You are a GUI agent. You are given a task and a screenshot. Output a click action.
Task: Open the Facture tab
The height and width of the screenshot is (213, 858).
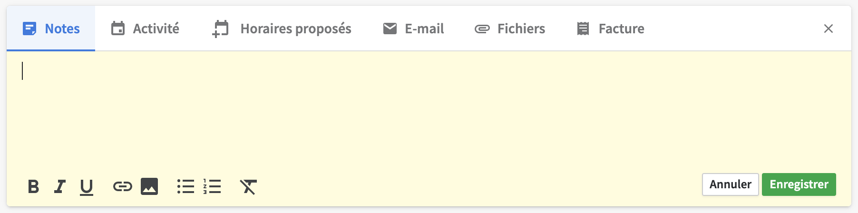pyautogui.click(x=610, y=29)
